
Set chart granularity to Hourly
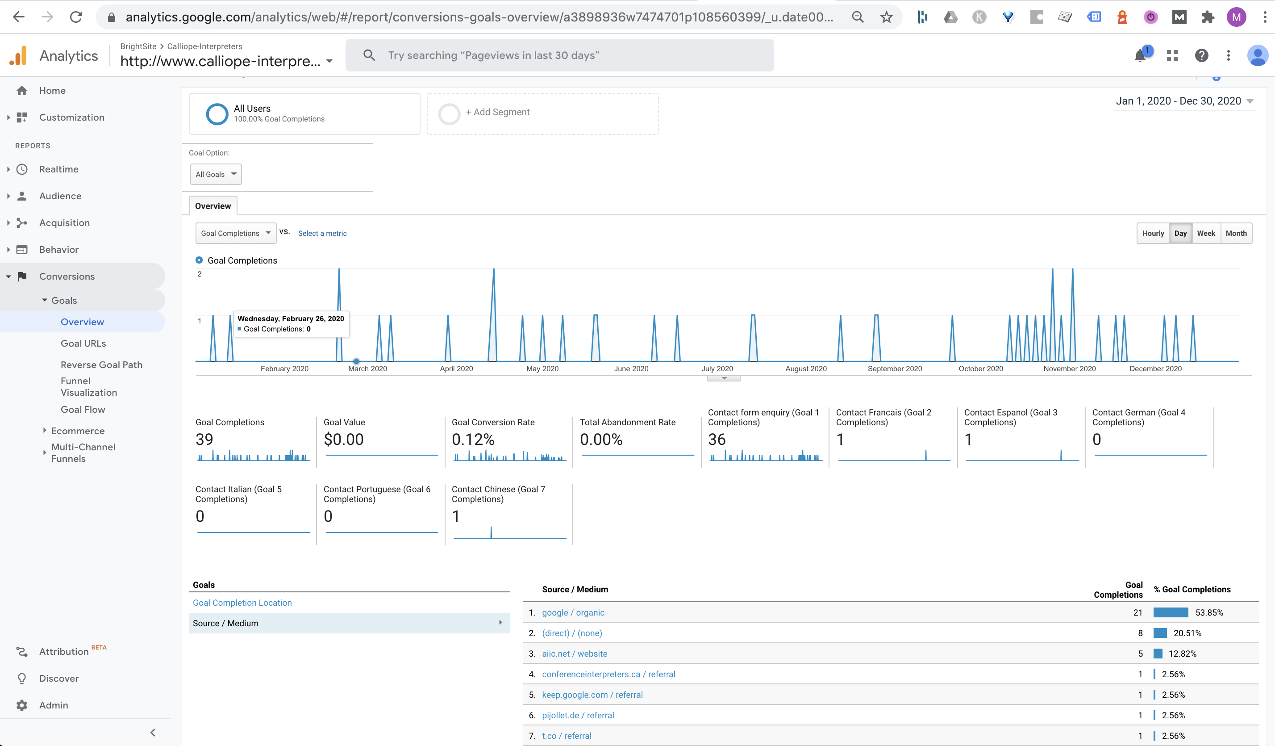(1153, 233)
